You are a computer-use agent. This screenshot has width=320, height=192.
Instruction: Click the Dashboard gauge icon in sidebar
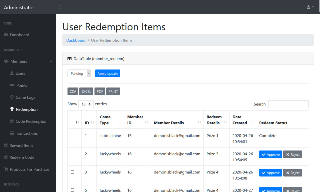pos(5,35)
